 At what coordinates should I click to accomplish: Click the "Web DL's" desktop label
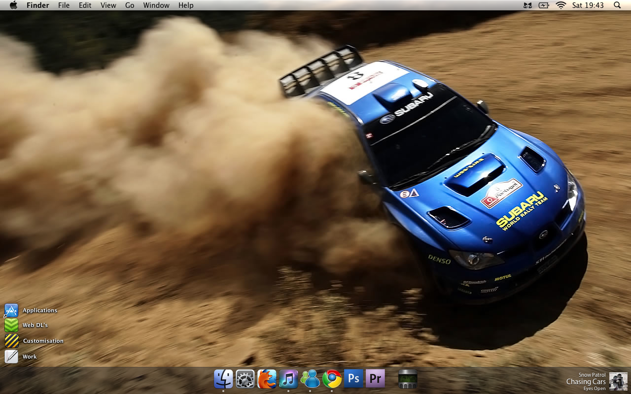coord(35,325)
